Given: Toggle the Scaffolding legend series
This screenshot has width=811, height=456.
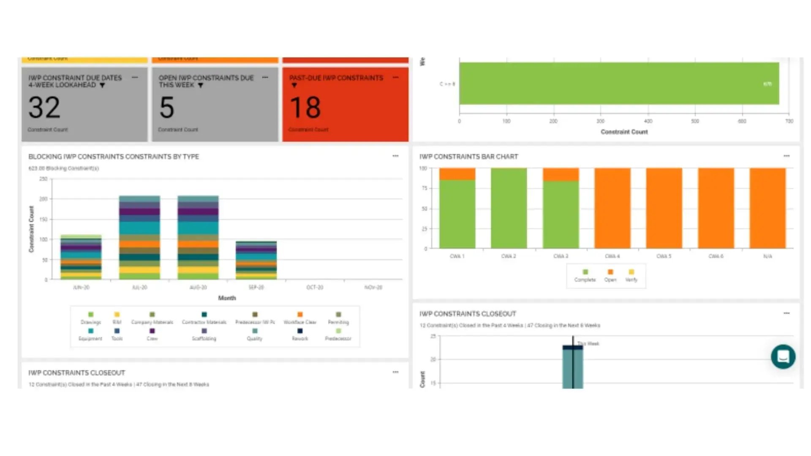Looking at the screenshot, I should point(204,335).
